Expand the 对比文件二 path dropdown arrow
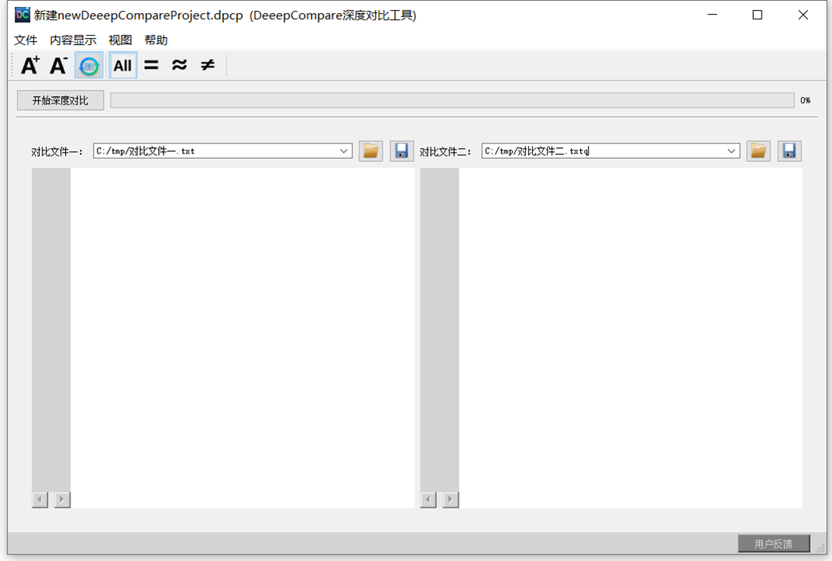Image resolution: width=832 pixels, height=561 pixels. (x=732, y=151)
